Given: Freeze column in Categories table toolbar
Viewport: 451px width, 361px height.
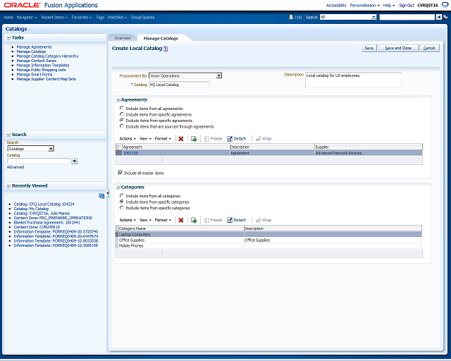Looking at the screenshot, I should click(213, 220).
